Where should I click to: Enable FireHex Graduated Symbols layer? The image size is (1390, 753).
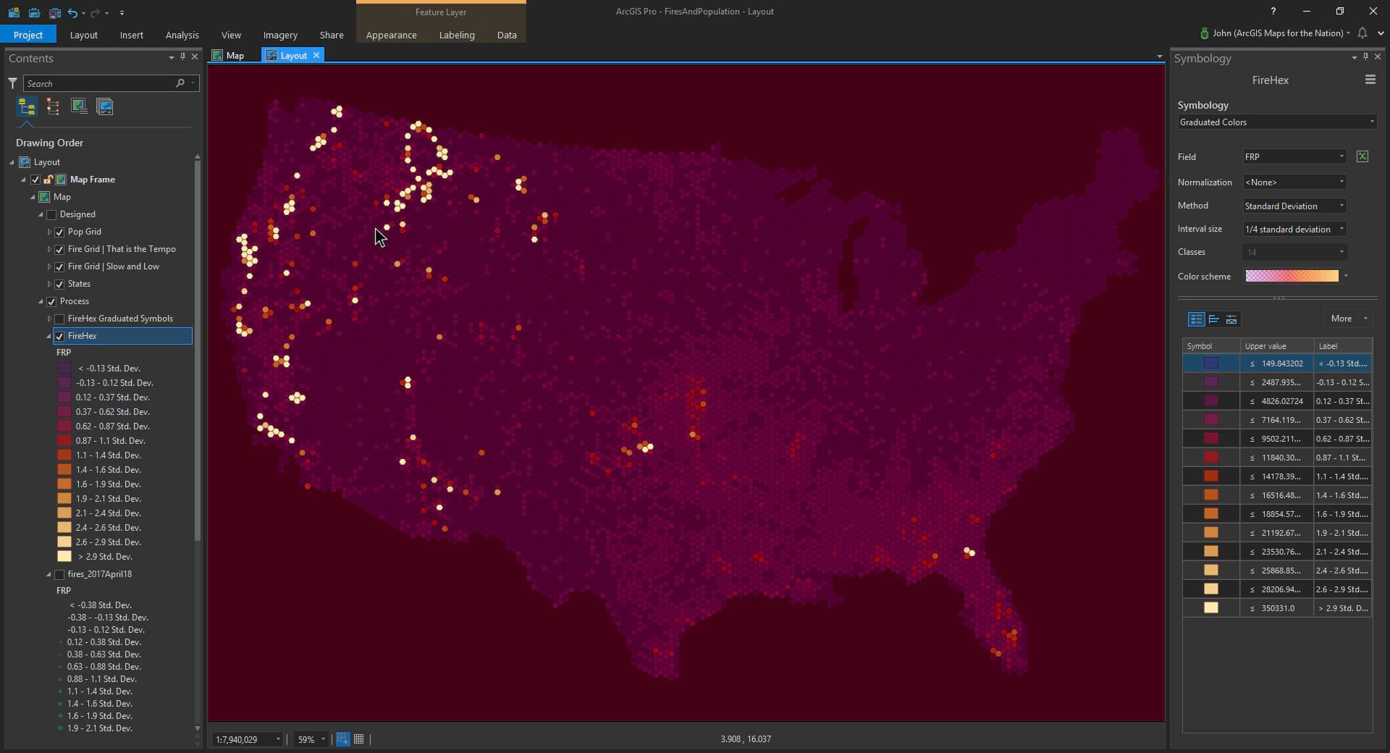click(x=59, y=319)
